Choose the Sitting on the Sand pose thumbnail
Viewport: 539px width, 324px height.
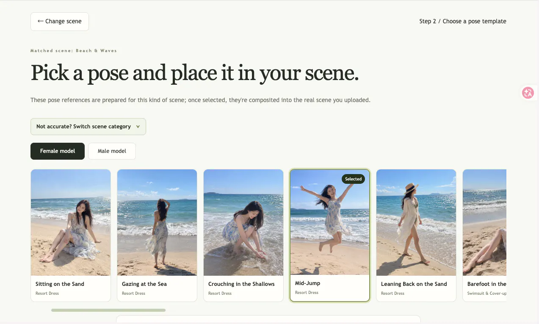[71, 223]
